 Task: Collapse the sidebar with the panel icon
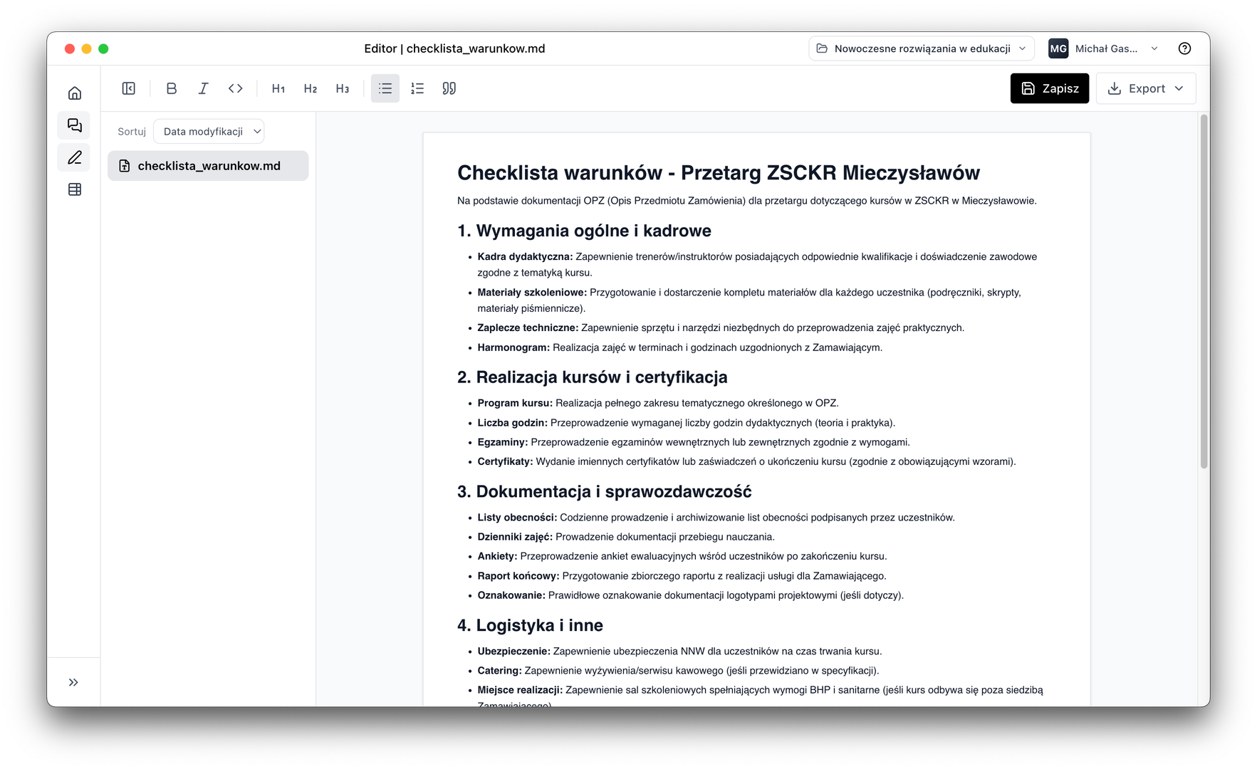pyautogui.click(x=129, y=88)
